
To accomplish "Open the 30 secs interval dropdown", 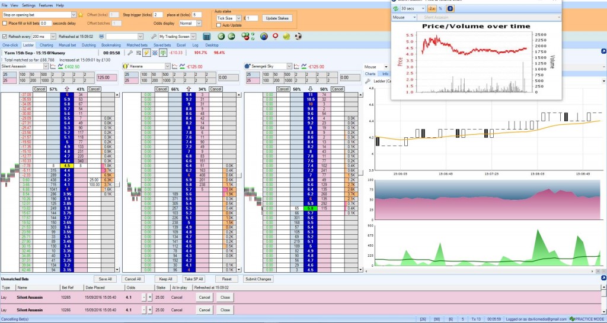I will pos(422,8).
